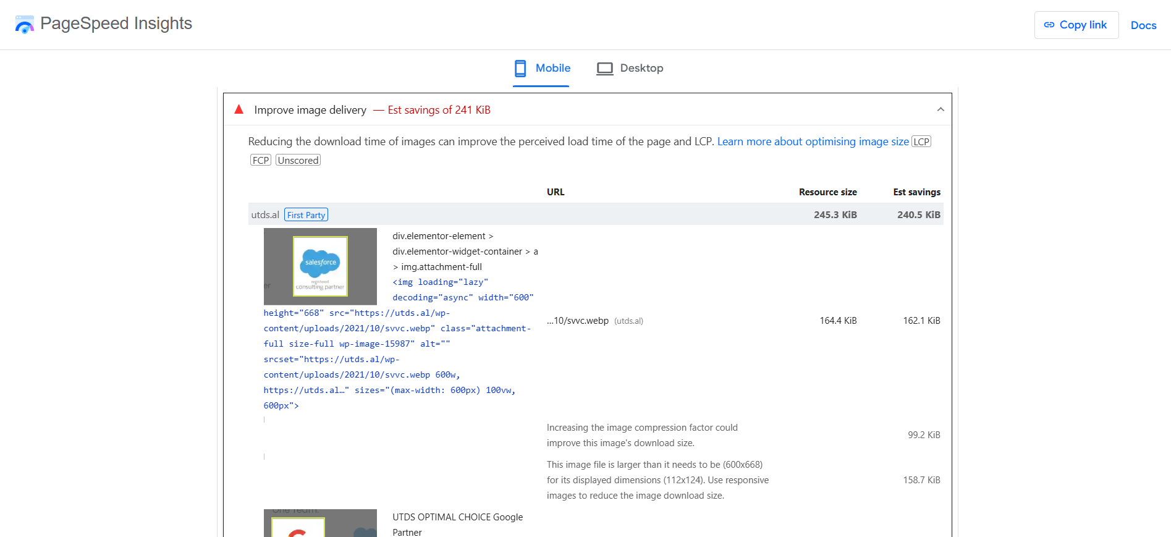Image resolution: width=1171 pixels, height=537 pixels.
Task: Click the First Party badge
Action: [306, 214]
